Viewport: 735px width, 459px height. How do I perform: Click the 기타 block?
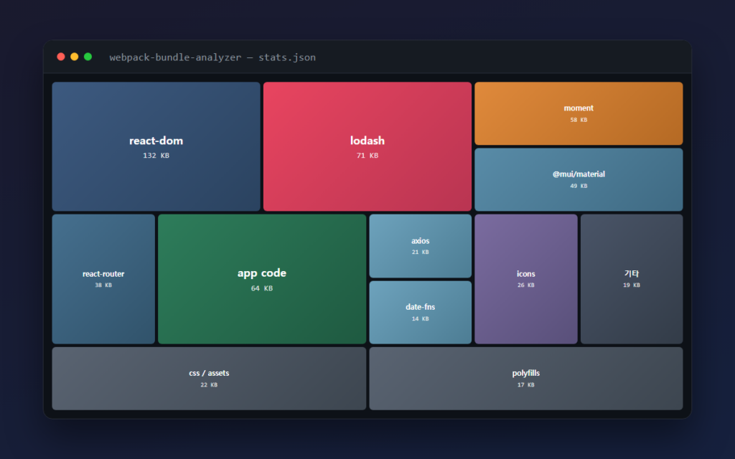click(x=632, y=279)
